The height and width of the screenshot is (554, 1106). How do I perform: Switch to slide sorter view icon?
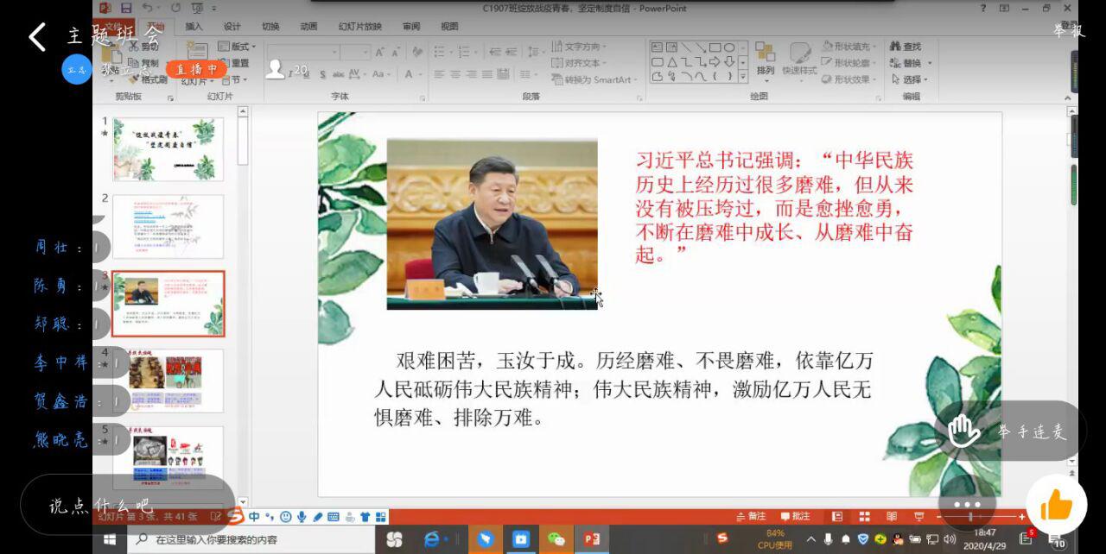[x=864, y=517]
